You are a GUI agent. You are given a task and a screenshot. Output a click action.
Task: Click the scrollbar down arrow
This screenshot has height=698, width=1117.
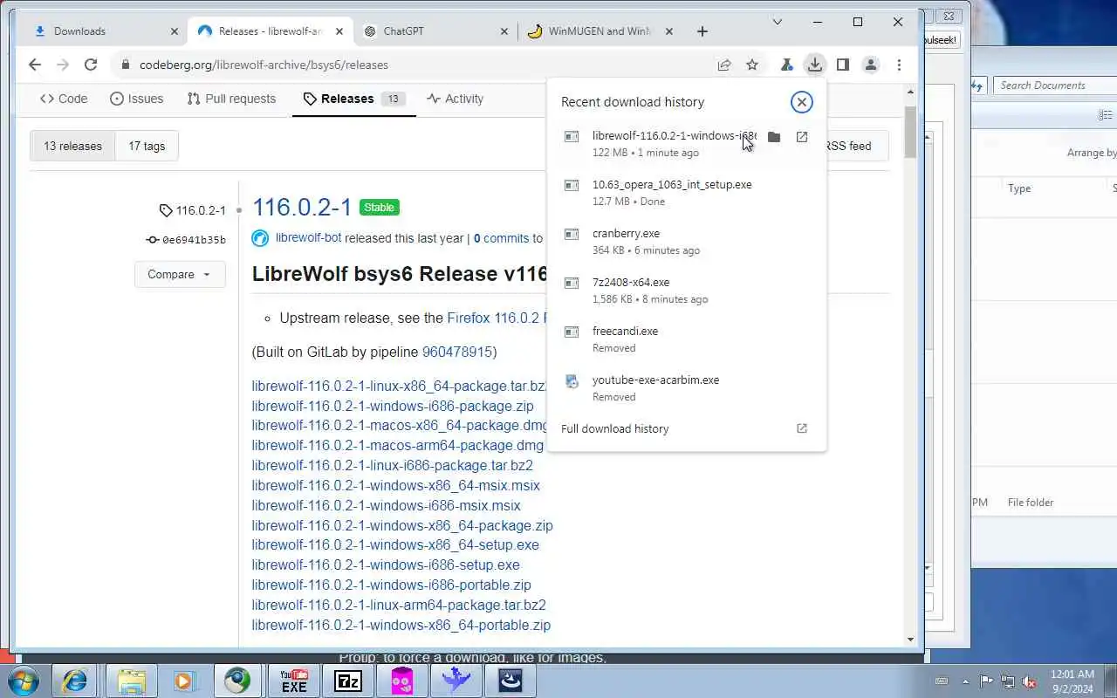tap(910, 640)
